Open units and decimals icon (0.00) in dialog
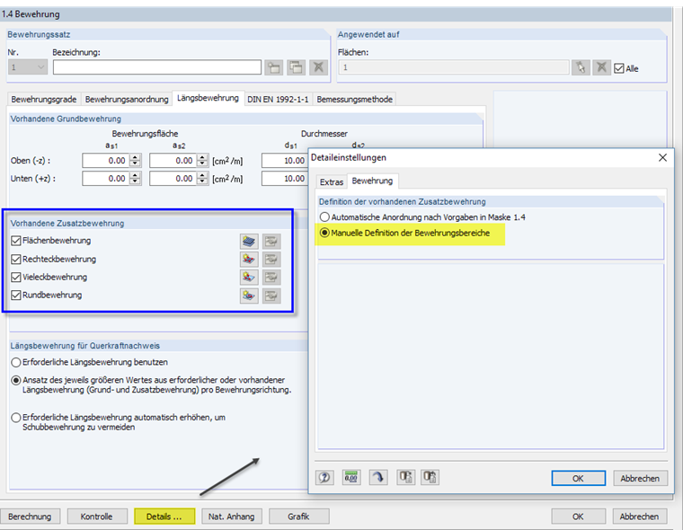 click(x=351, y=477)
